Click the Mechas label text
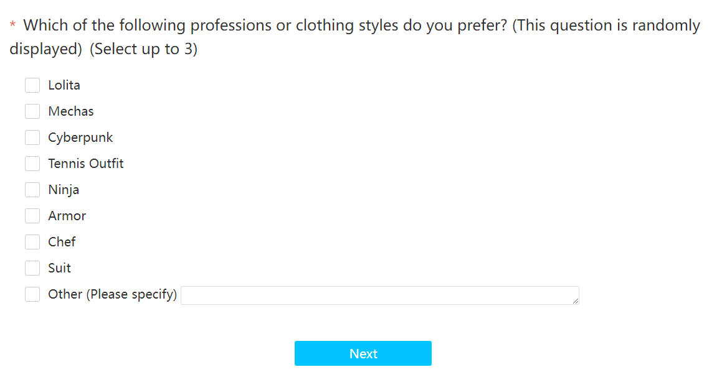The width and height of the screenshot is (712, 372). tap(71, 111)
